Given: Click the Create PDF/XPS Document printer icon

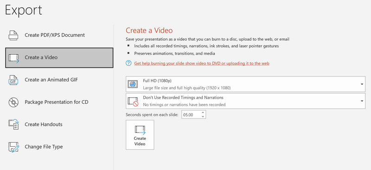Looking at the screenshot, I should pos(13,35).
